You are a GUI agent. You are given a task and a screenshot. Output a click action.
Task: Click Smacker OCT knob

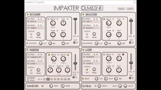[119, 34]
